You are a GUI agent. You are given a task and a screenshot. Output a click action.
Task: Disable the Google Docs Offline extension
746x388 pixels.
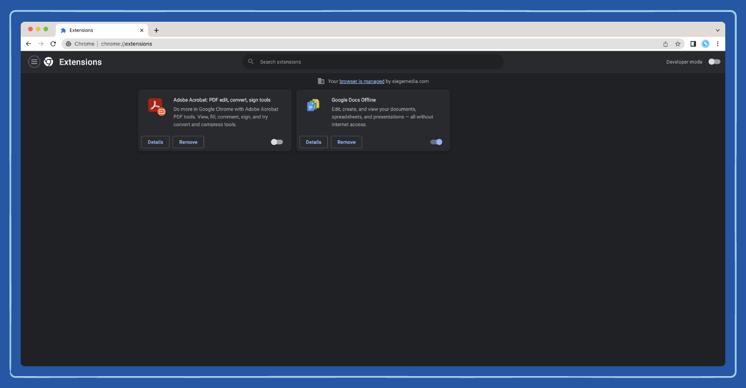coord(436,141)
